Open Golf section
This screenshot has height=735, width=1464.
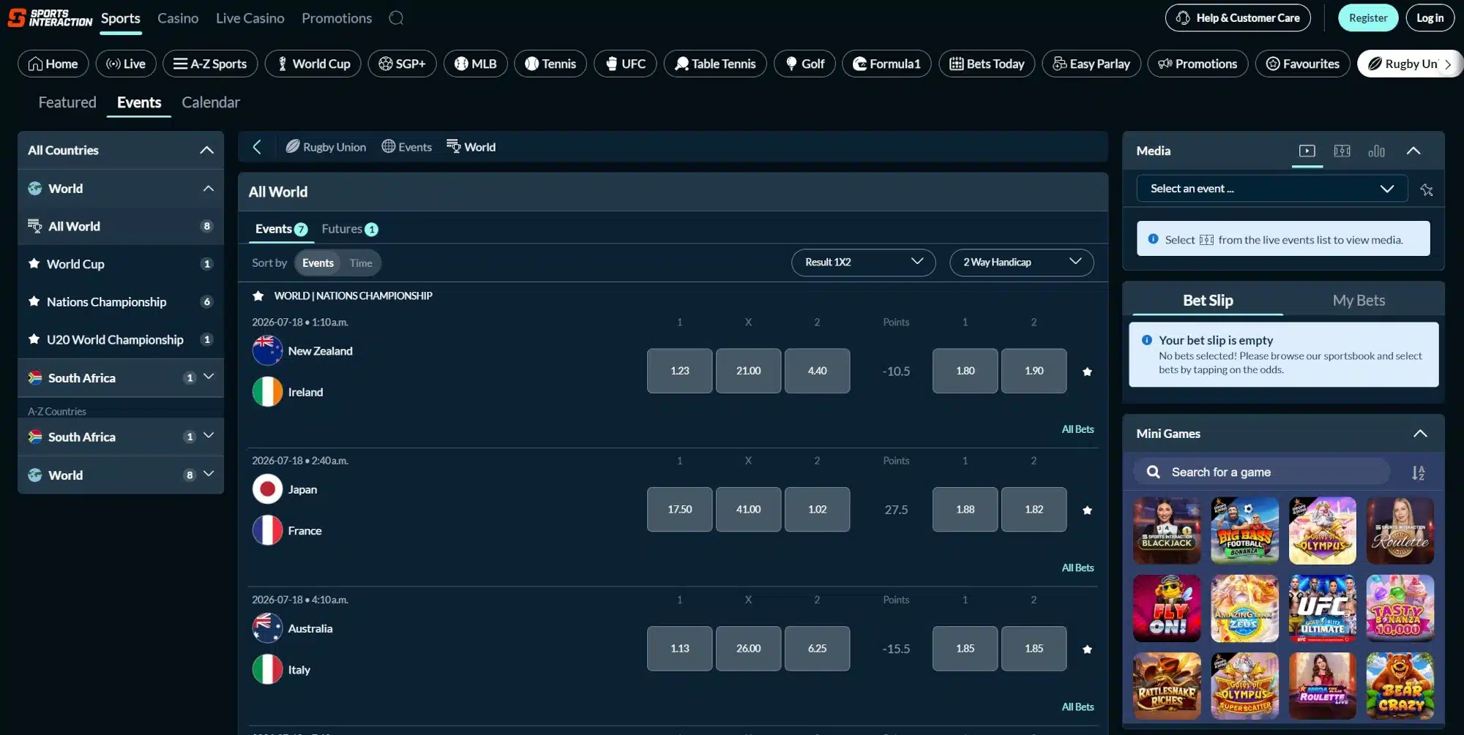tap(804, 64)
